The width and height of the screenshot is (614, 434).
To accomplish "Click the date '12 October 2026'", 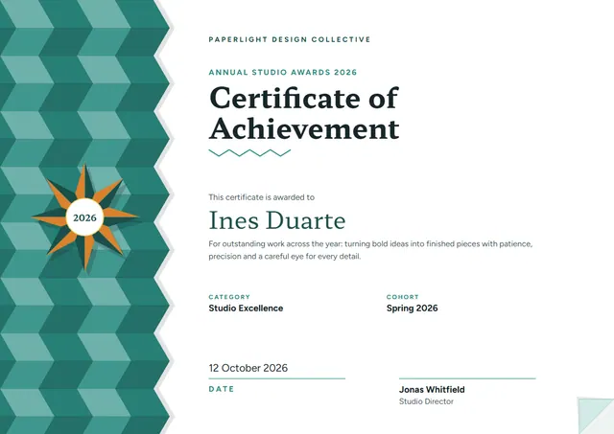I will click(x=248, y=368).
